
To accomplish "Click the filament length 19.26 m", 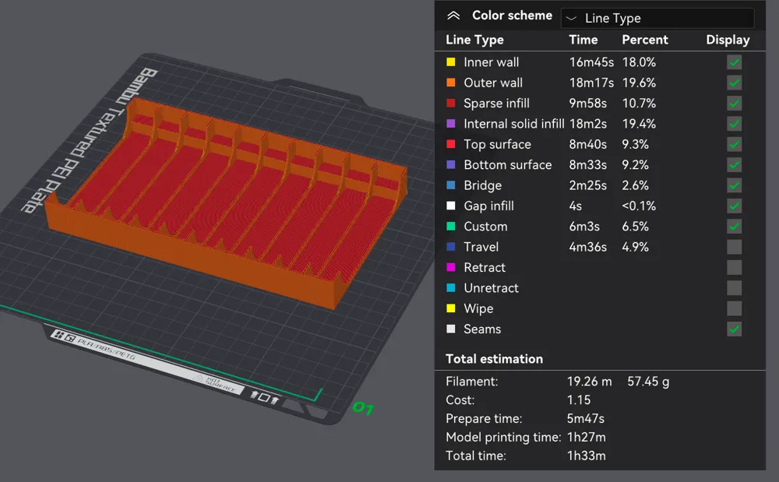I will [589, 382].
